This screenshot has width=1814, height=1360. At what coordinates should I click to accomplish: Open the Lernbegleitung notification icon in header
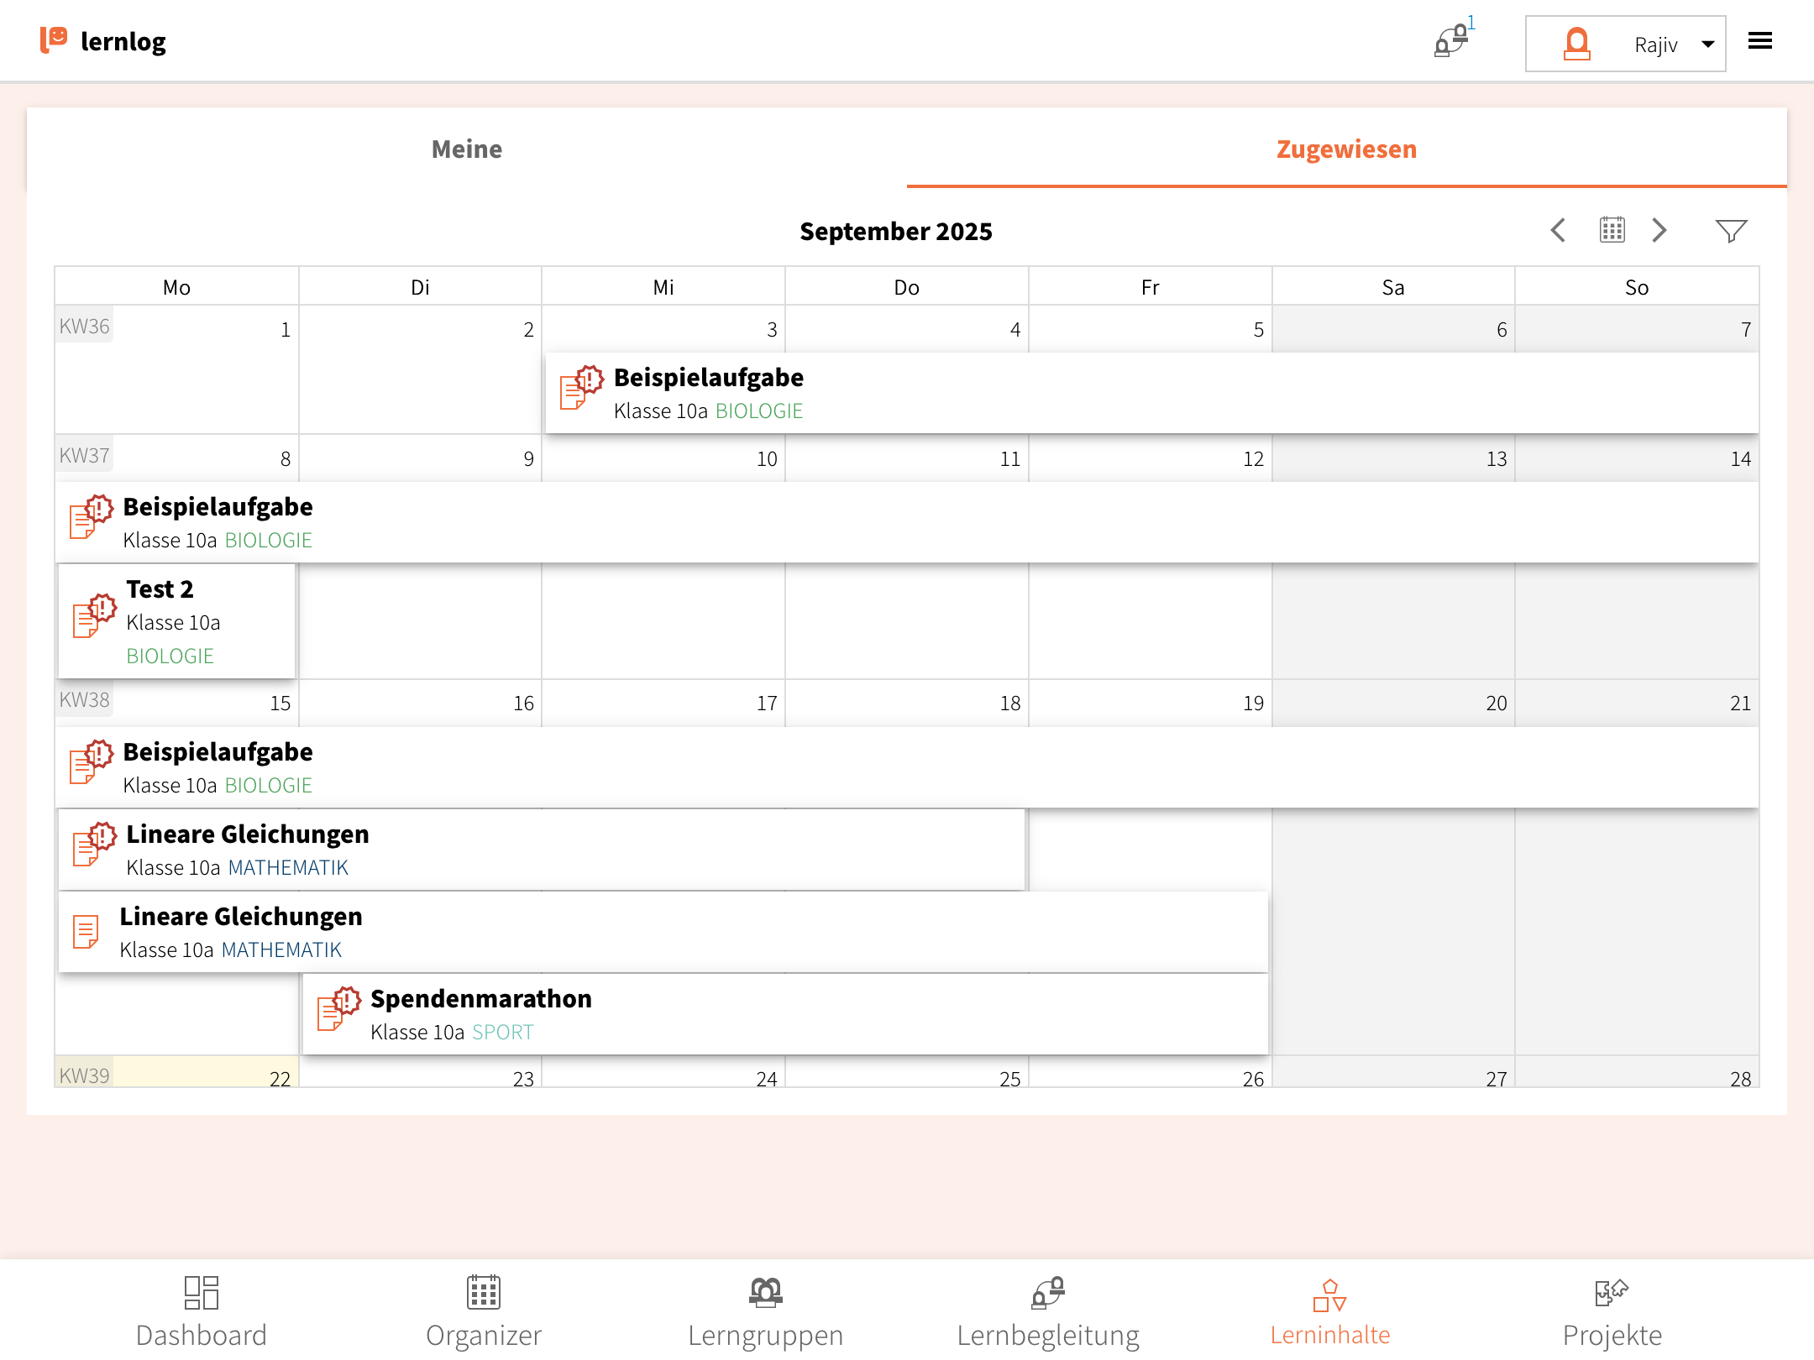(1451, 41)
